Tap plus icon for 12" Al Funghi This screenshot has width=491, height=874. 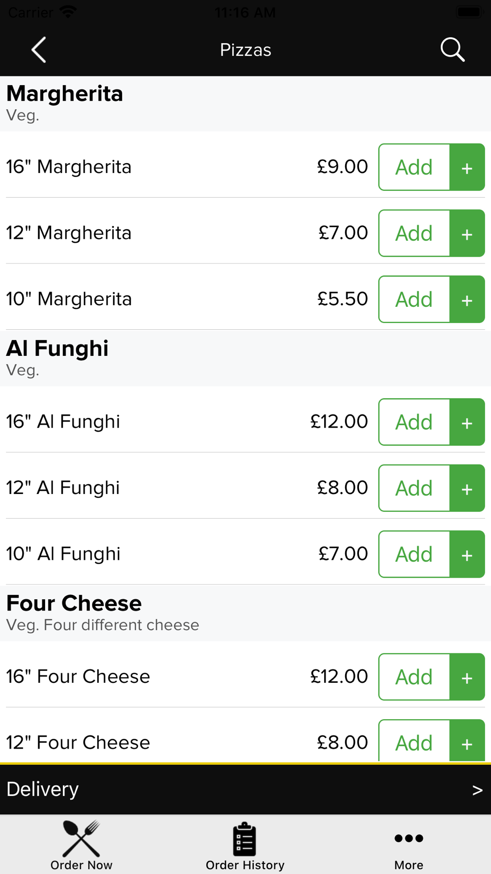tap(467, 488)
